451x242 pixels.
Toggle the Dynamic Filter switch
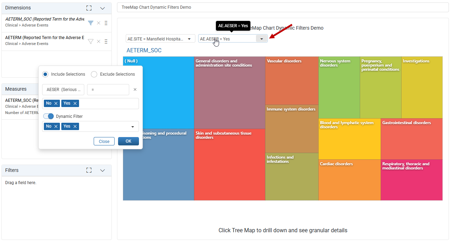pos(48,116)
